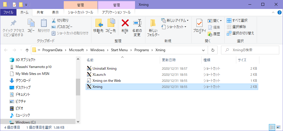The width and height of the screenshot is (283, 131).
Task: Sort by Date modified (更新日時) column
Action: [181, 60]
